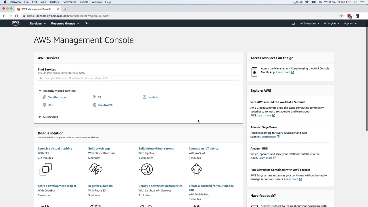Screen dimensions: 368x207
Task: Click Learn more about AWS Fargate
Action: (x=293, y=179)
